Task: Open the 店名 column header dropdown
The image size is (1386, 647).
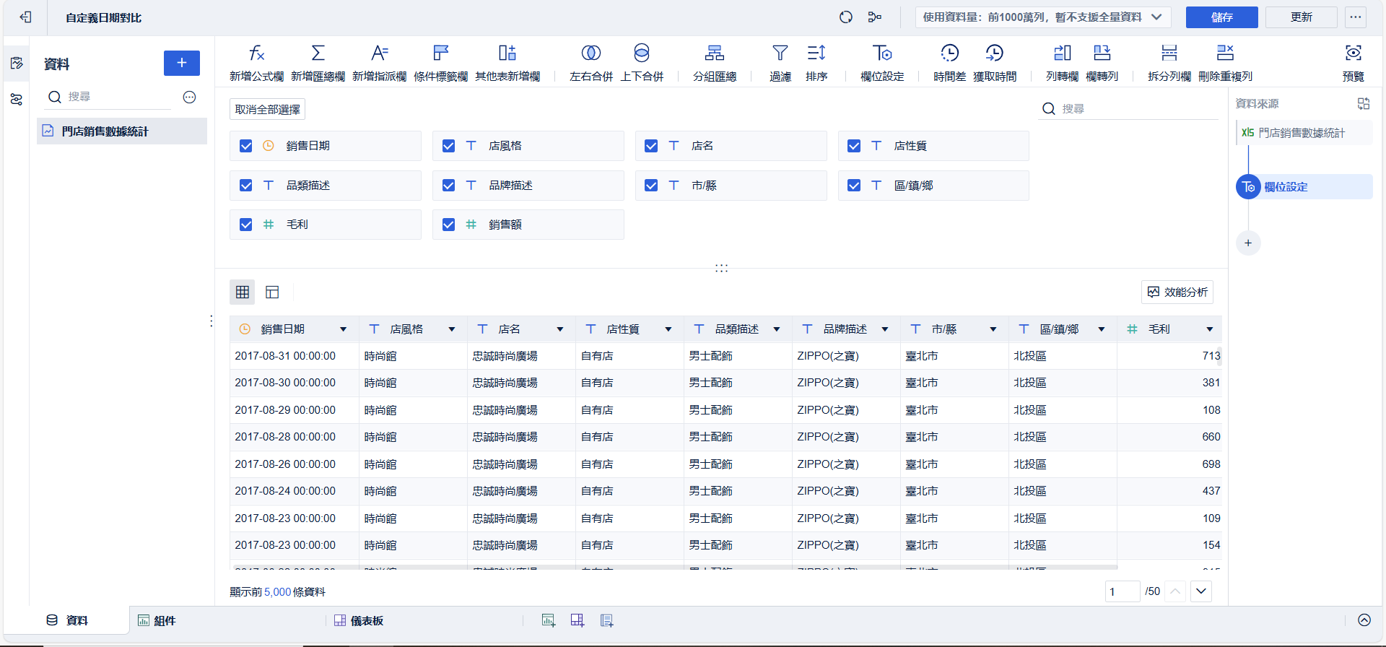Action: [x=559, y=329]
